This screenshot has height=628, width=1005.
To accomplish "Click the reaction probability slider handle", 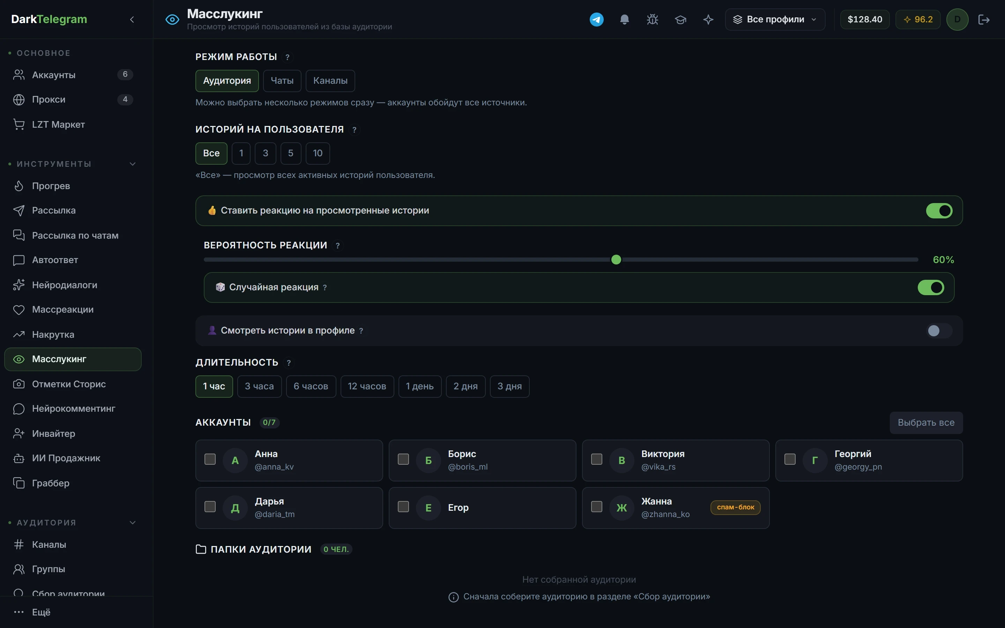I will point(616,260).
